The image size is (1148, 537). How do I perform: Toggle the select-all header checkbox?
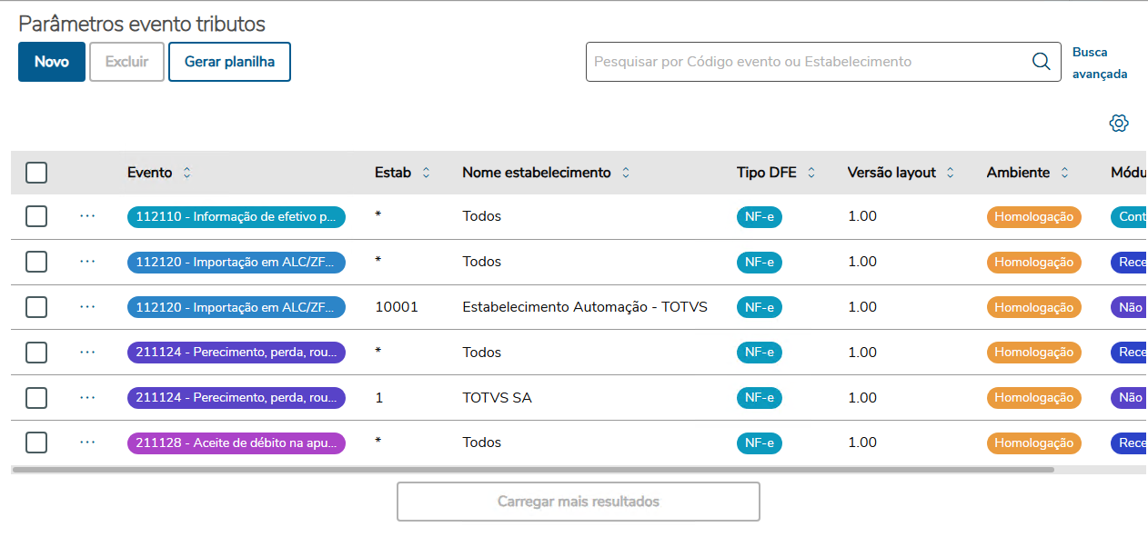coord(36,173)
